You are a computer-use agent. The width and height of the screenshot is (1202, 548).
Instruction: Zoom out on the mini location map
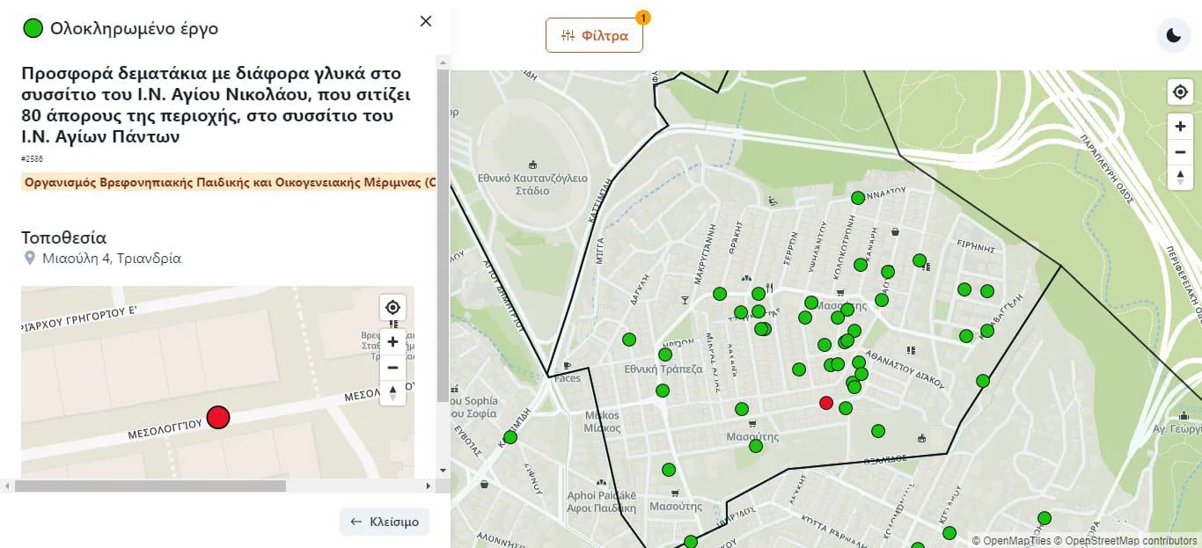(392, 368)
